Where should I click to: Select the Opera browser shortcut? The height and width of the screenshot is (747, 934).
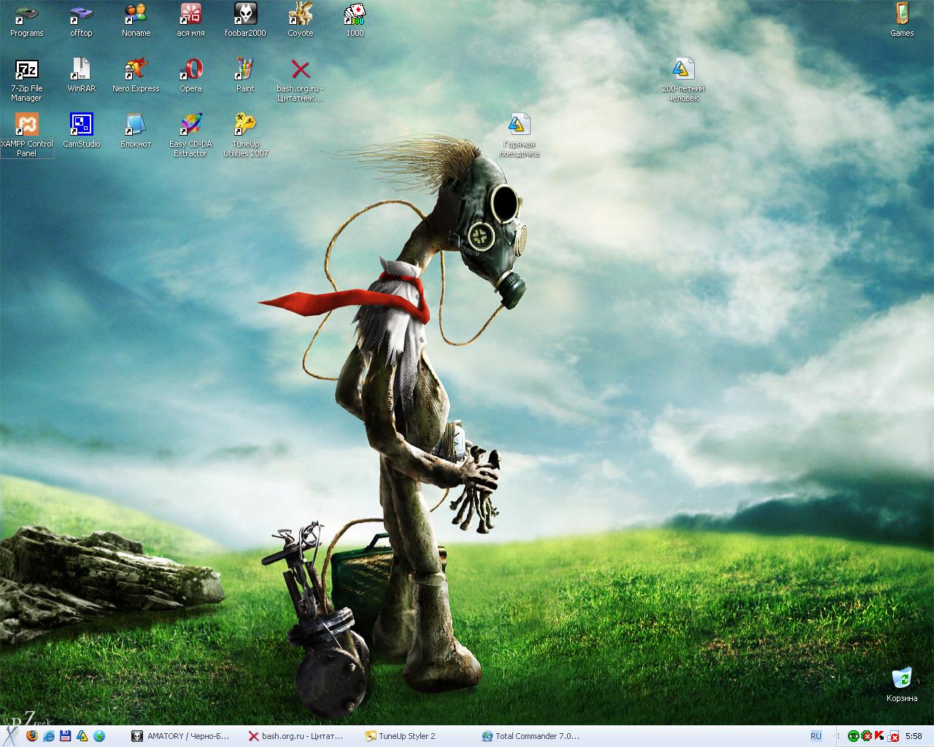[190, 76]
